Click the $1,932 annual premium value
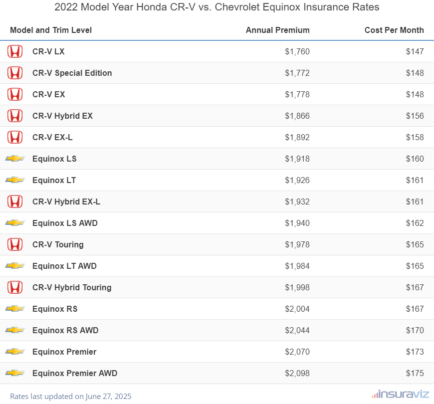Viewport: 434px width, 404px height. click(297, 202)
